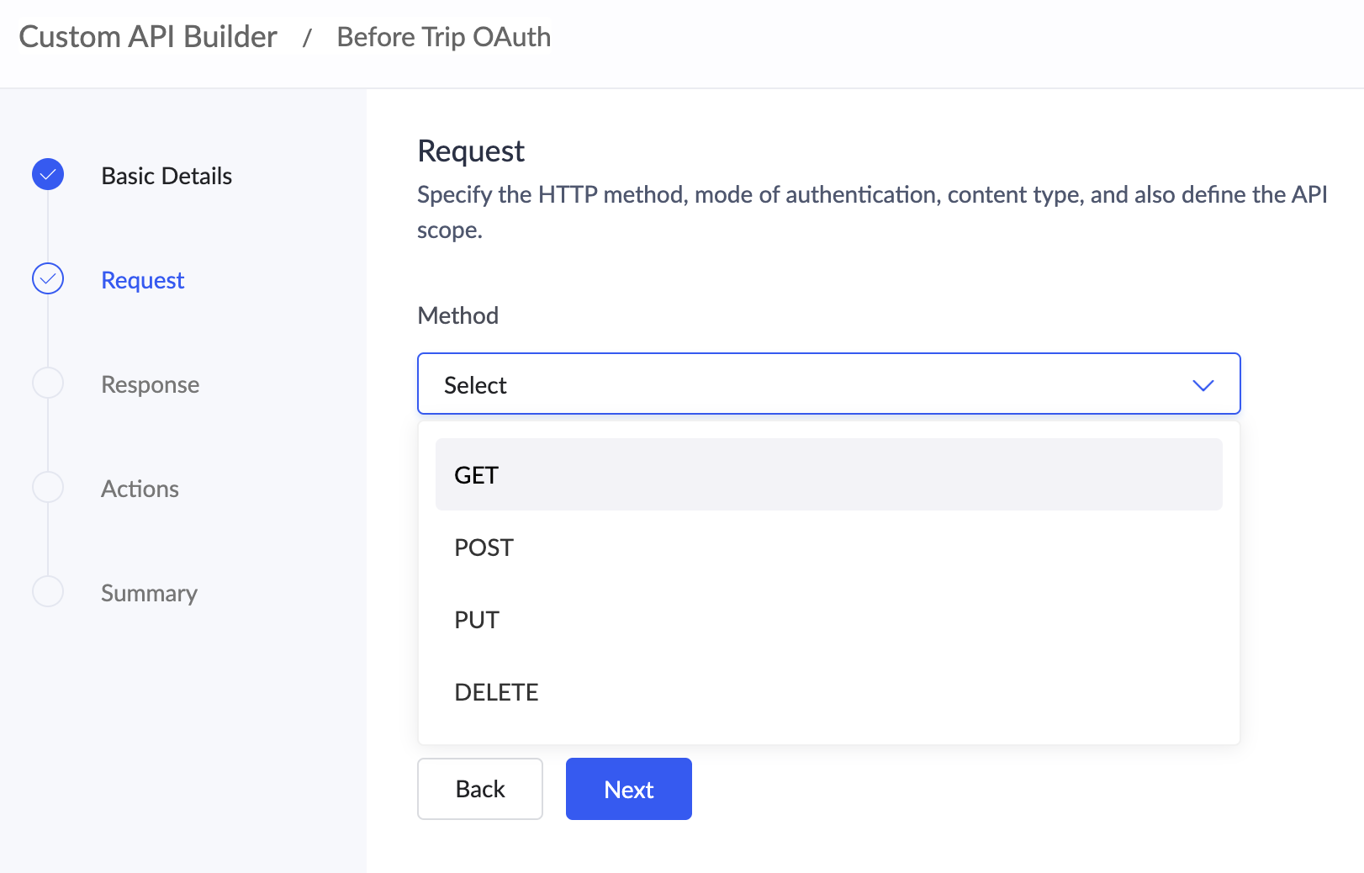Go to Custom API Builder breadcrumb

[x=148, y=37]
